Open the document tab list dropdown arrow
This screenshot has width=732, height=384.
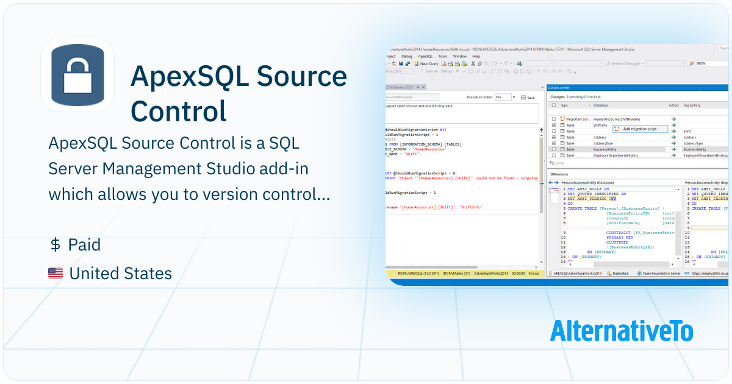point(542,87)
